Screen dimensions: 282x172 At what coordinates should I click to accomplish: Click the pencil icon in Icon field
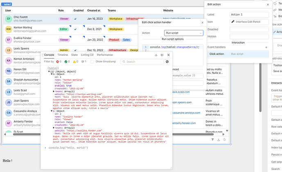pos(233,22)
